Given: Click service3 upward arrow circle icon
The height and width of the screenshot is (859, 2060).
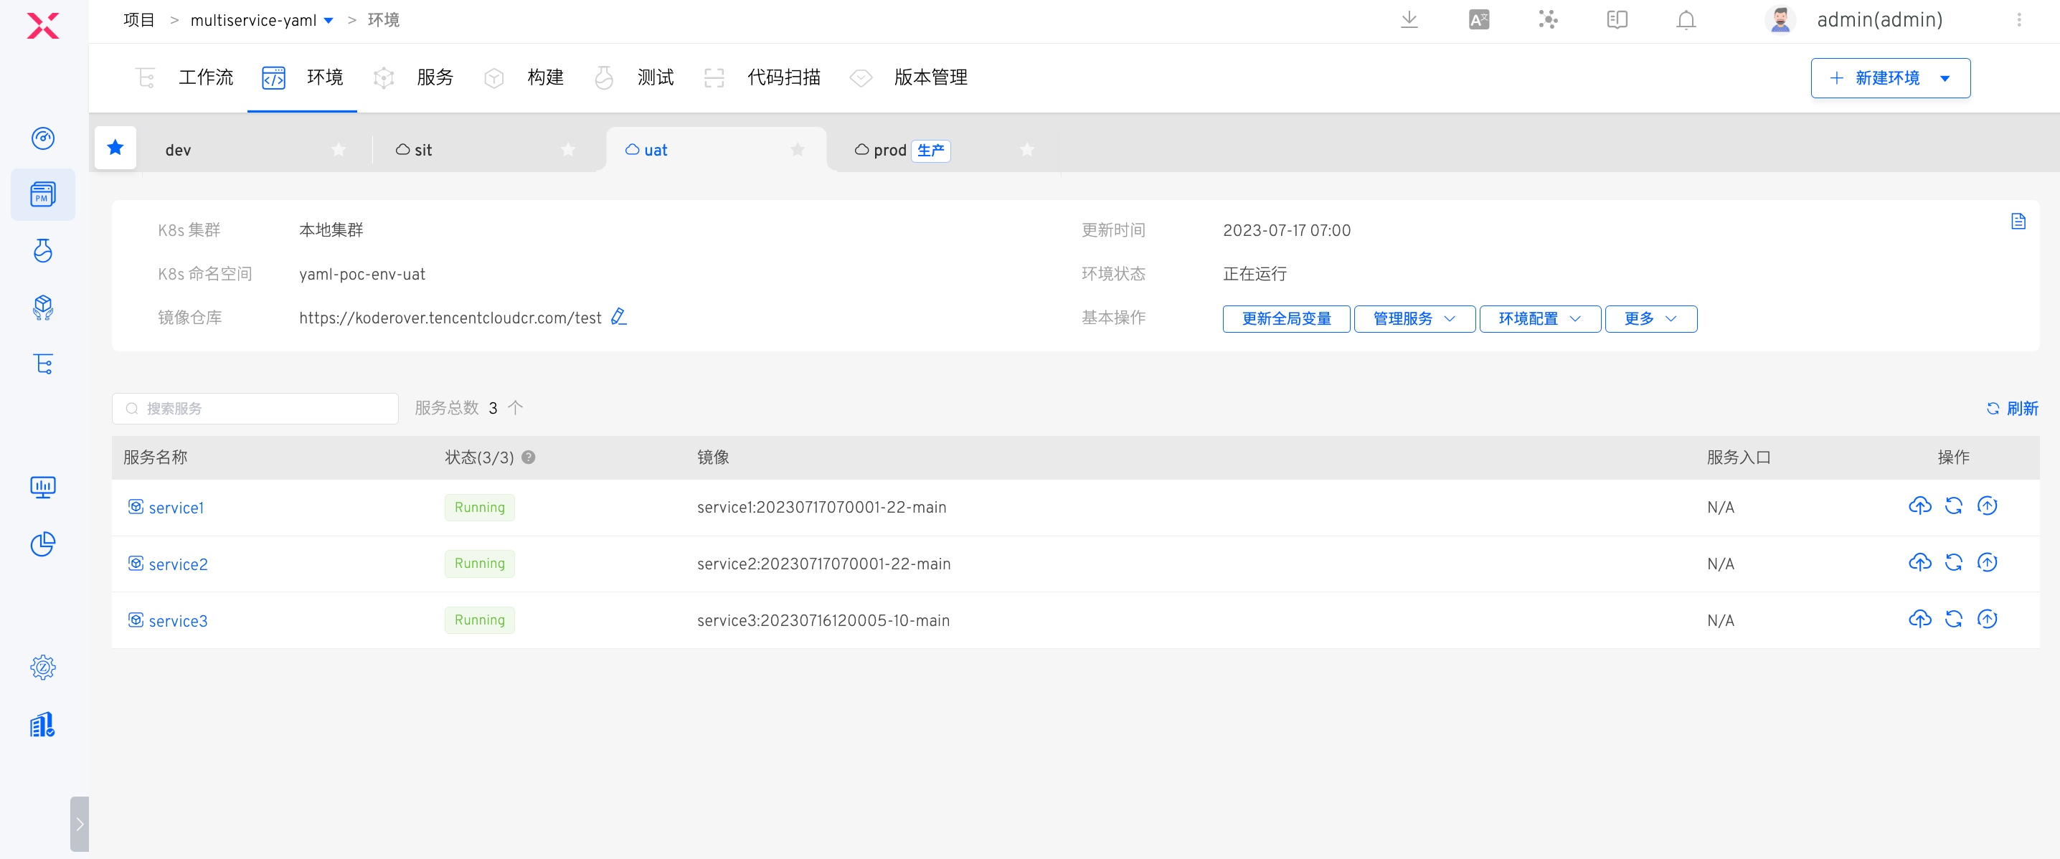Looking at the screenshot, I should click(1986, 620).
